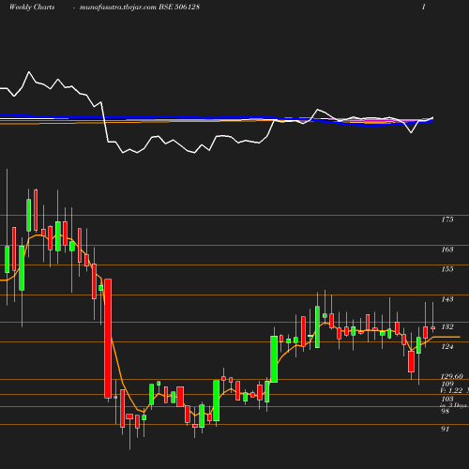Click the 155 price level label
The width and height of the screenshot is (469, 469).
pos(447,269)
